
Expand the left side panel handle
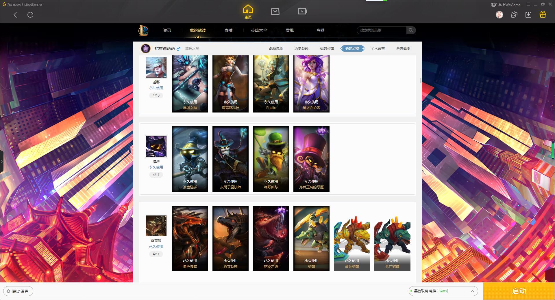2,162
